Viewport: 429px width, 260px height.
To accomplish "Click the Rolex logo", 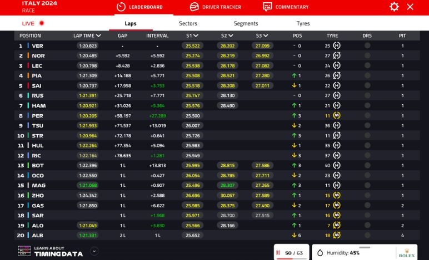I will coord(407,253).
